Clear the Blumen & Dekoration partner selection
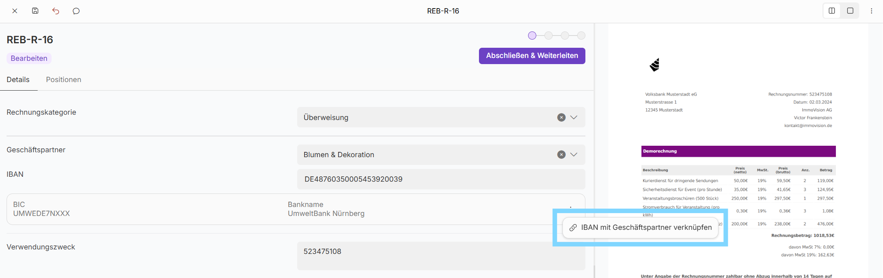Image resolution: width=883 pixels, height=278 pixels. (x=561, y=155)
